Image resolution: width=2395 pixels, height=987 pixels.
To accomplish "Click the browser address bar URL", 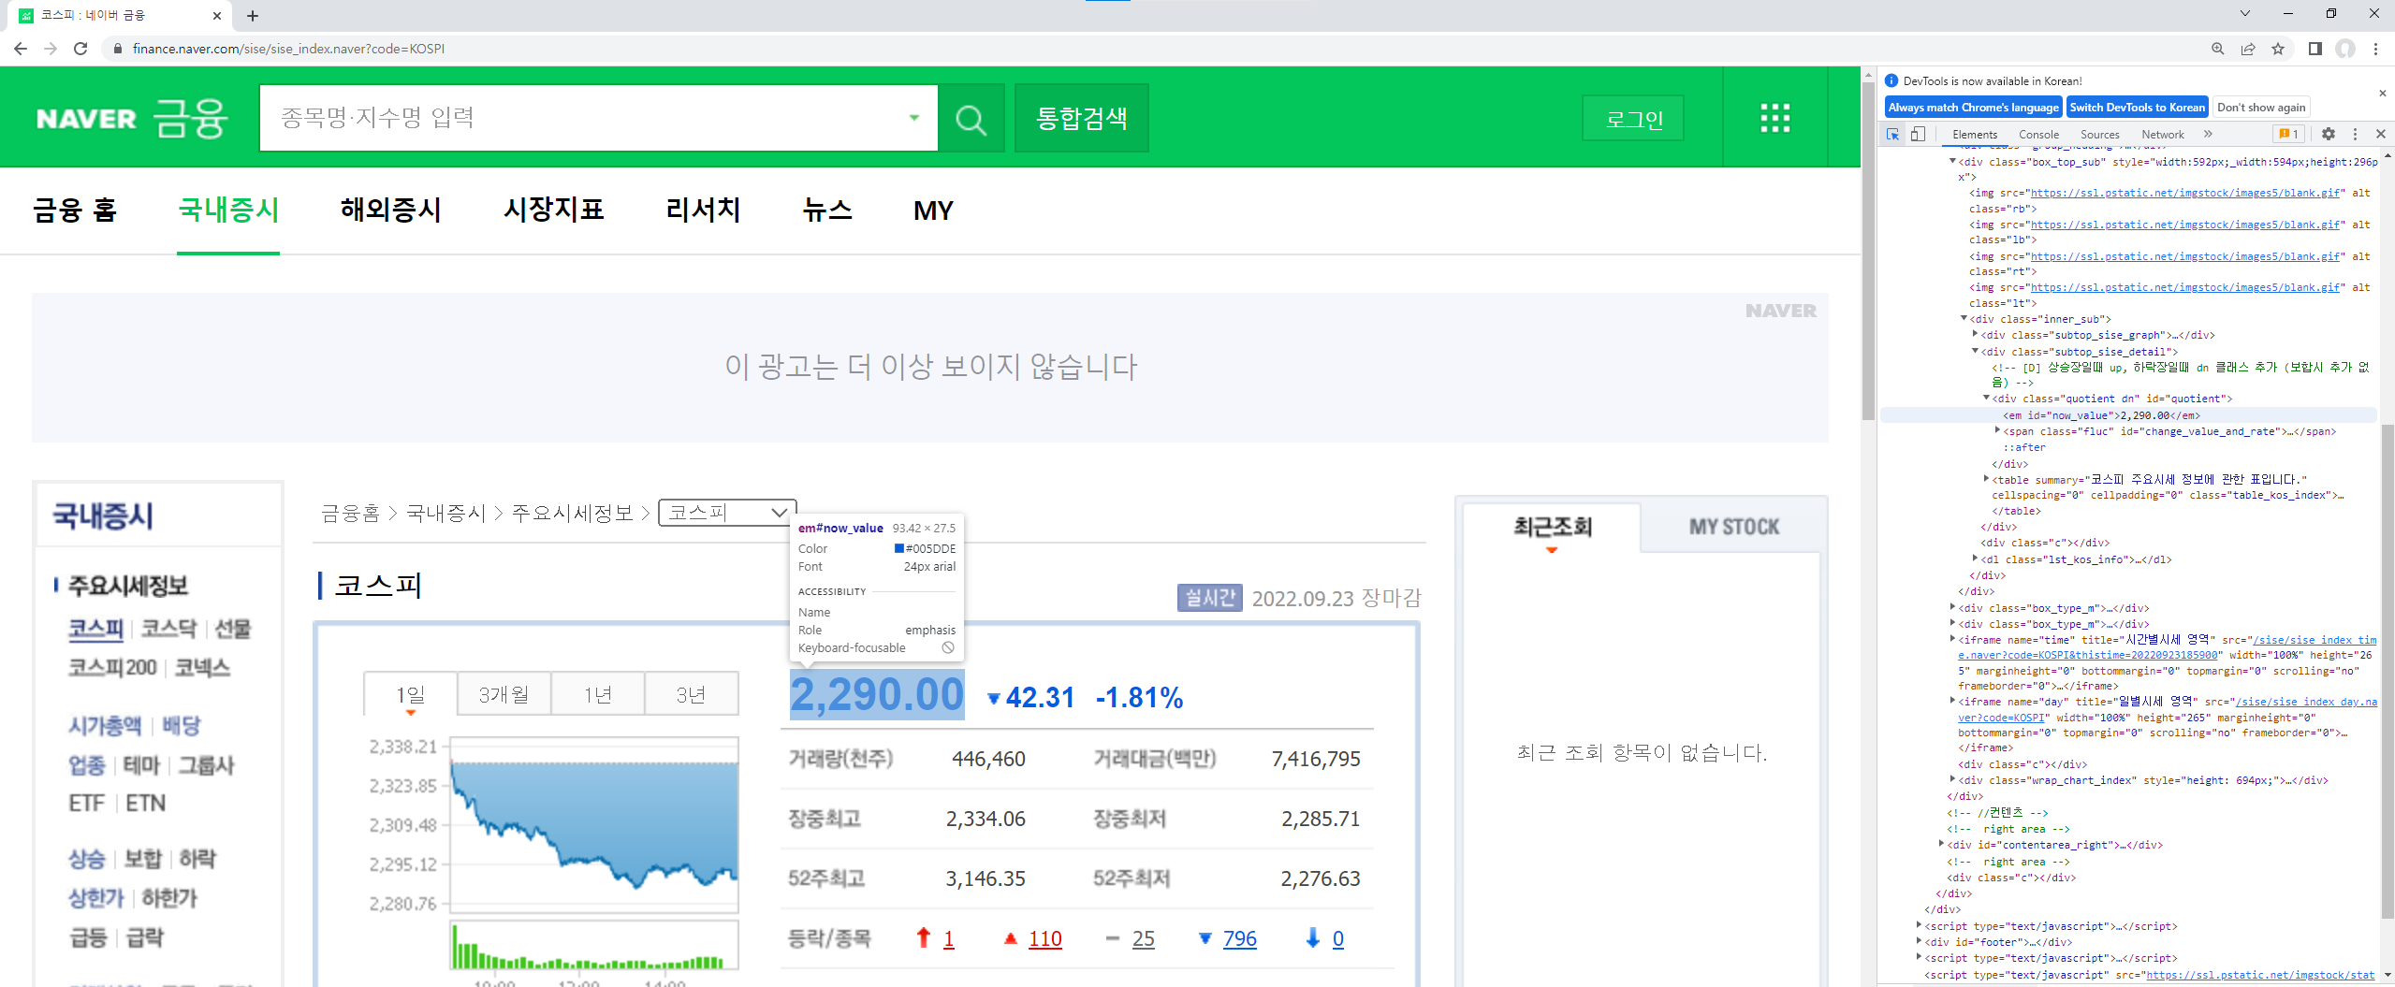I will 288,49.
